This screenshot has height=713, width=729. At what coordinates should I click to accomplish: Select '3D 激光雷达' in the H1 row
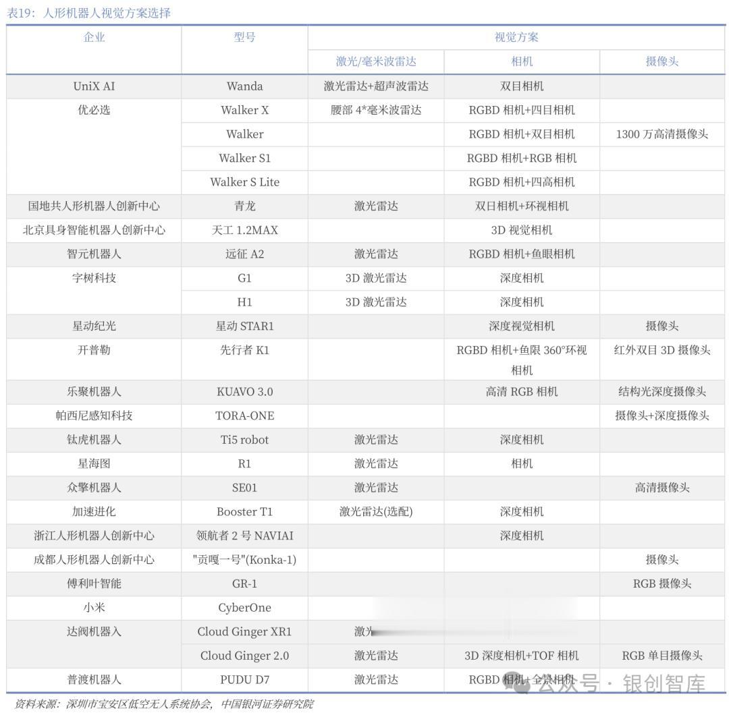376,302
